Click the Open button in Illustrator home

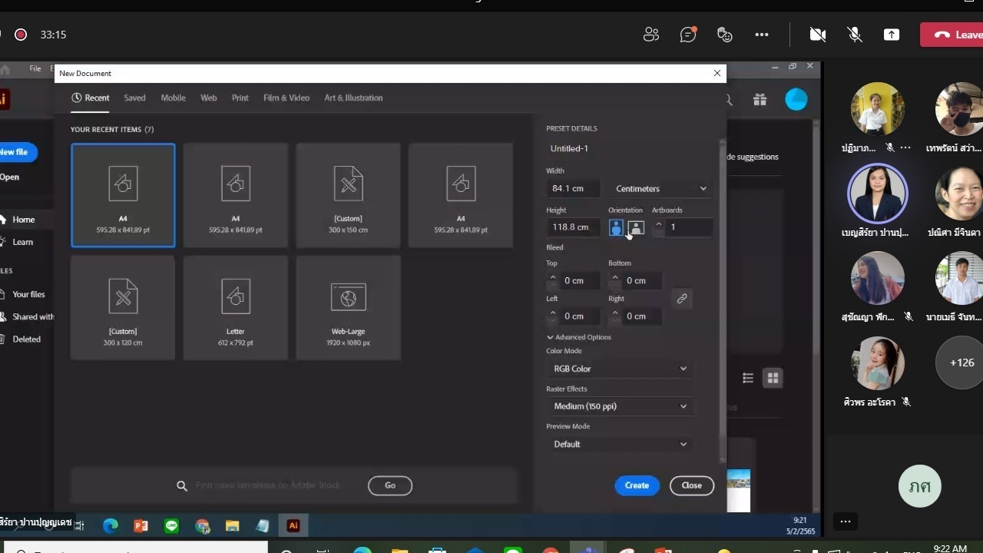point(9,177)
